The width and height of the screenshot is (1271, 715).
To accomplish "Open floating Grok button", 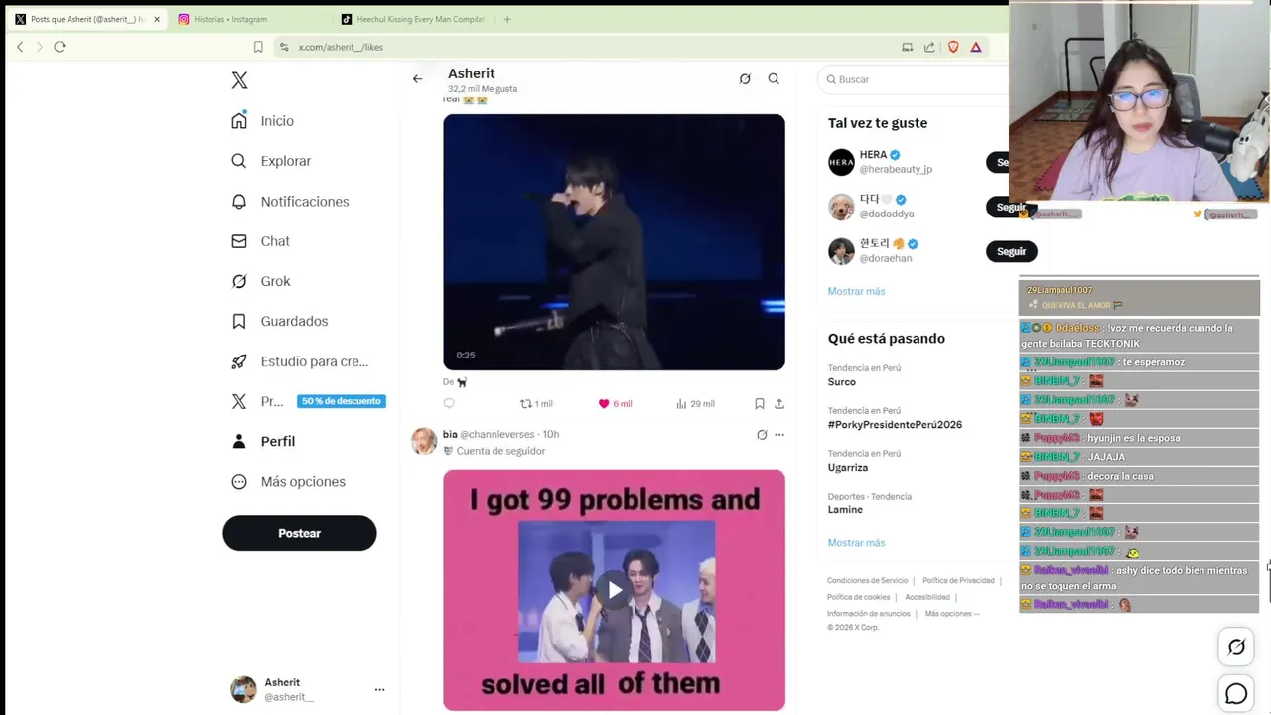I will tap(1236, 647).
